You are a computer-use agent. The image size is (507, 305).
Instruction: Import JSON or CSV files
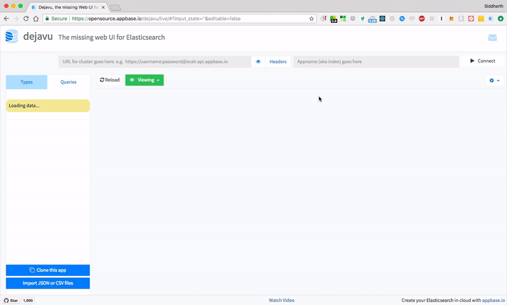coord(48,283)
